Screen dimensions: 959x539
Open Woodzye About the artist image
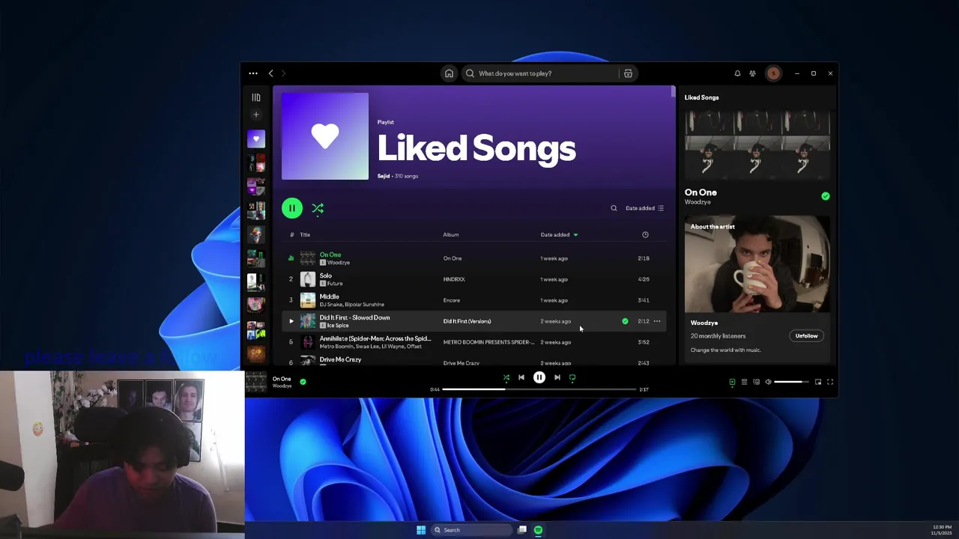(757, 264)
